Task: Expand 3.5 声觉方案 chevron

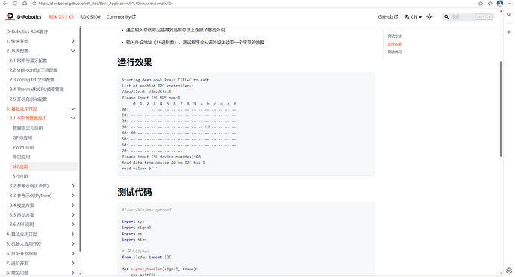Action: [73, 215]
